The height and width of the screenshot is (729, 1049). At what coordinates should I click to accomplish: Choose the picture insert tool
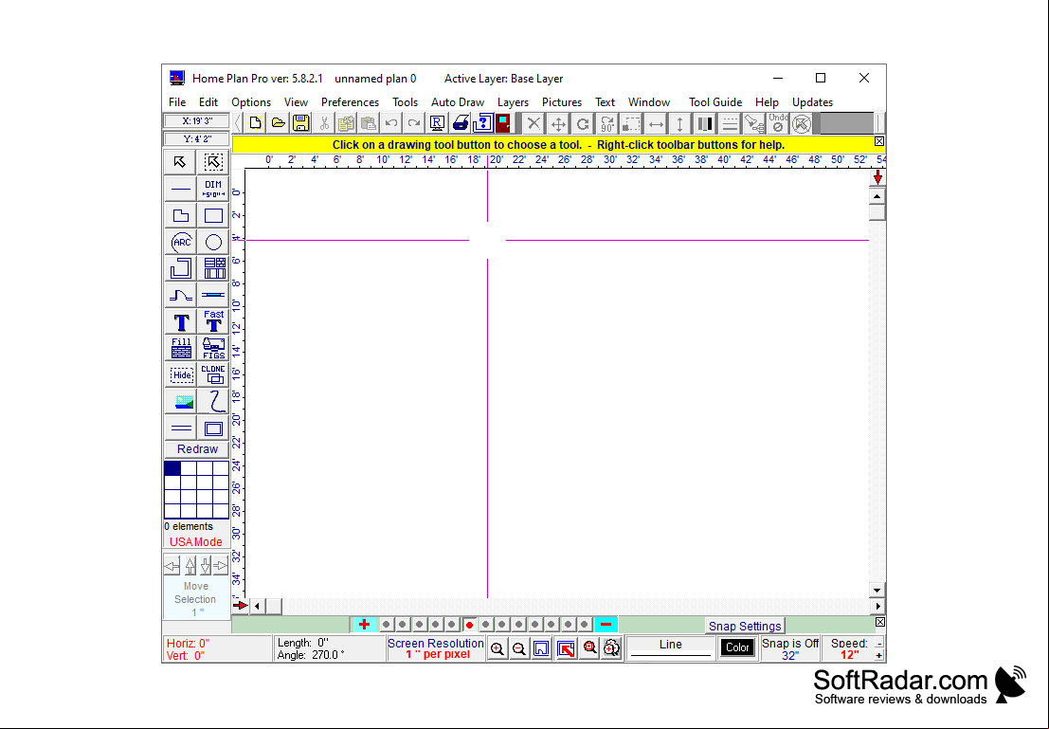(180, 402)
